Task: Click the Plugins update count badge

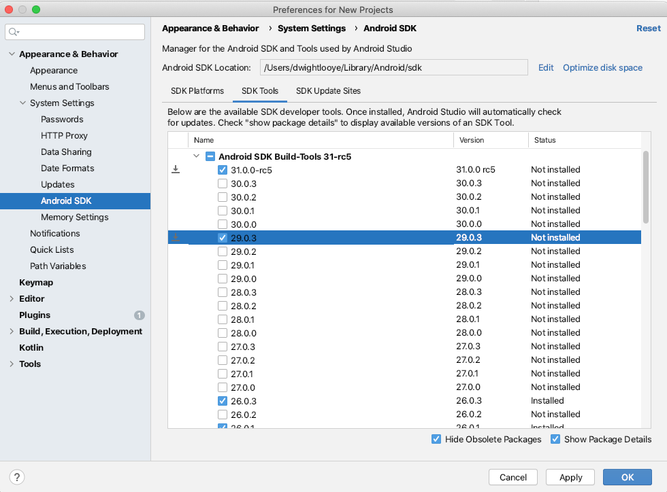Action: pyautogui.click(x=140, y=315)
